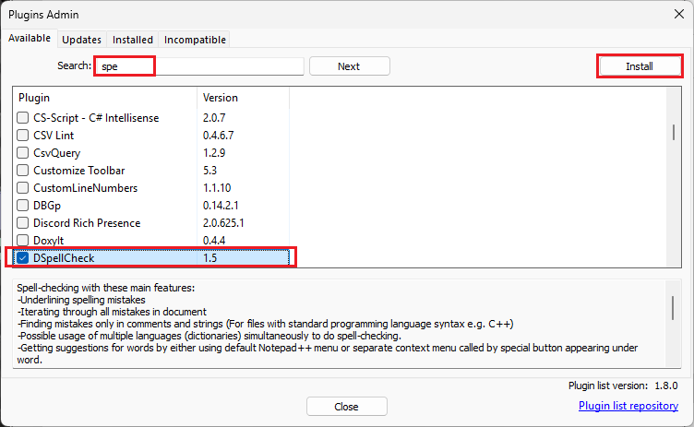Image resolution: width=694 pixels, height=427 pixels.
Task: Click the Next search button
Action: [x=349, y=66]
